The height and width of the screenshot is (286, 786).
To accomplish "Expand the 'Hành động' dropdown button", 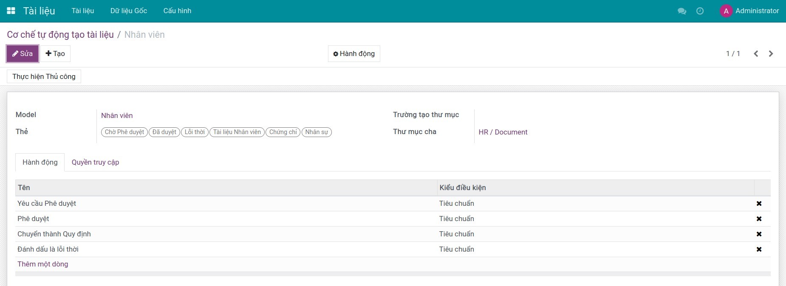I will pyautogui.click(x=354, y=54).
